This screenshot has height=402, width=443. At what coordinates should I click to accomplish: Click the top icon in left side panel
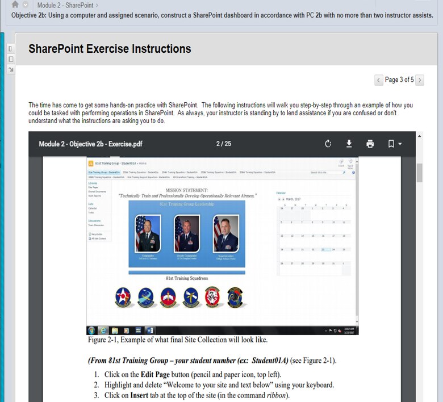pos(10,49)
